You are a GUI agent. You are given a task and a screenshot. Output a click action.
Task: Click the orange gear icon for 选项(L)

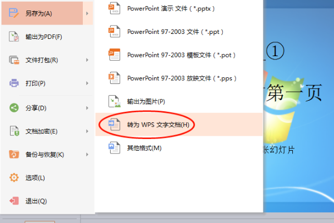coord(14,177)
